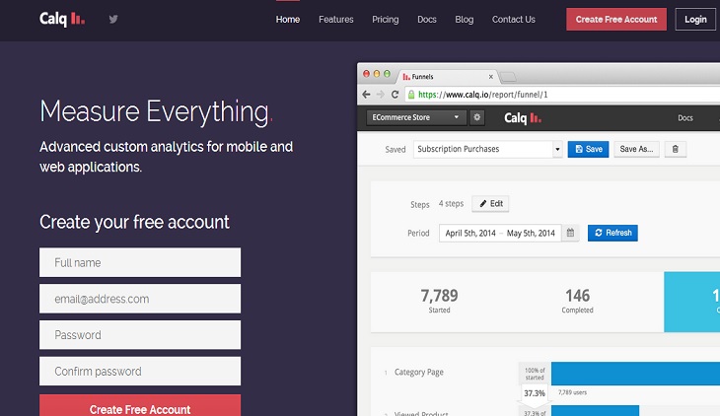This screenshot has height=416, width=720.
Task: Go to the Home nav item
Action: (x=288, y=20)
